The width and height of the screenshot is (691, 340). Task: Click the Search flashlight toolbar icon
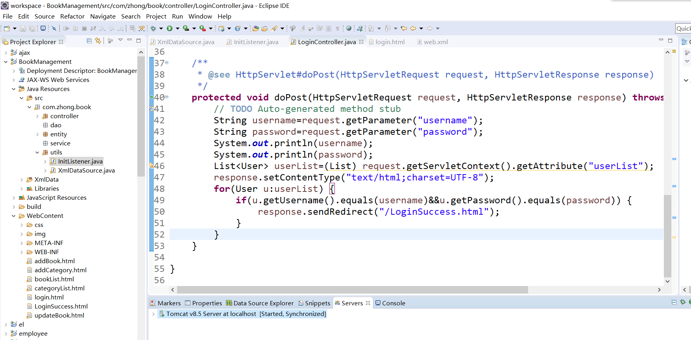click(x=274, y=28)
